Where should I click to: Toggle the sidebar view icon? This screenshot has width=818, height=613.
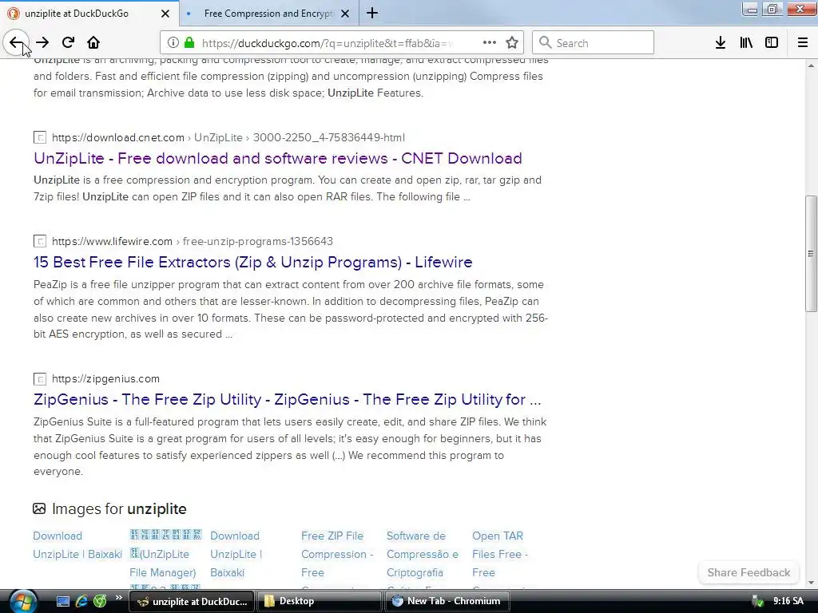[772, 42]
